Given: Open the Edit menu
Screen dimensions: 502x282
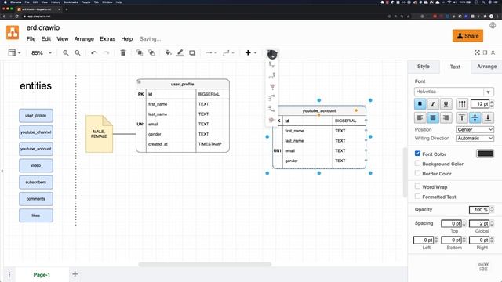Looking at the screenshot, I should click(x=46, y=39).
